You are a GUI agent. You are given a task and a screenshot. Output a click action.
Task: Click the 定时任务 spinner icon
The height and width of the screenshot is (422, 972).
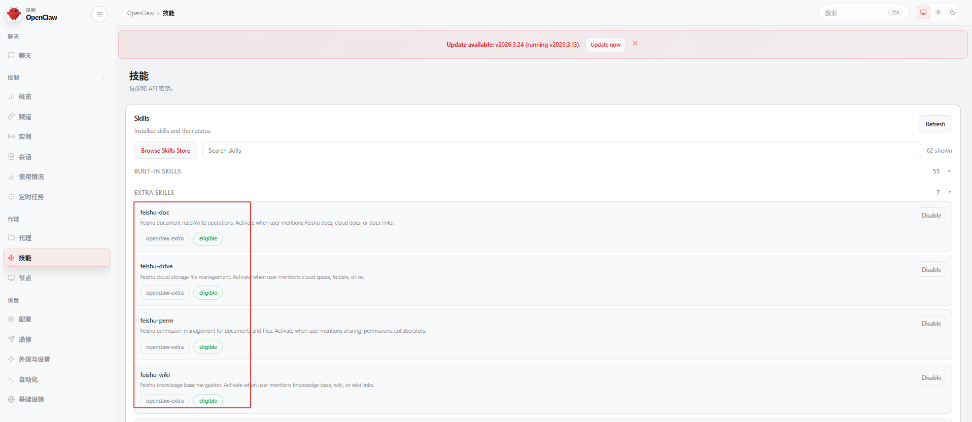click(x=11, y=197)
